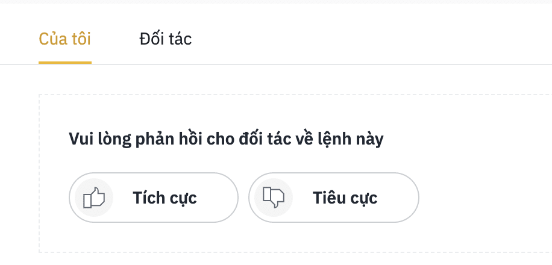Click the thumbs-down icon
The height and width of the screenshot is (265, 552).
(x=274, y=198)
